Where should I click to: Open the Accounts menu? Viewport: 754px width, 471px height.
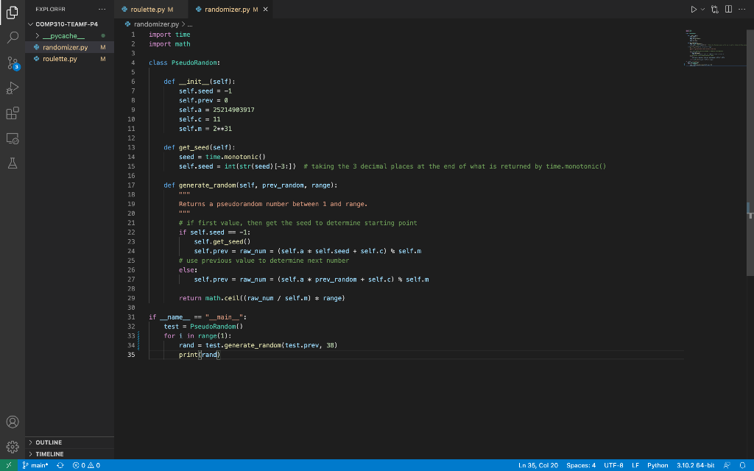coord(13,422)
